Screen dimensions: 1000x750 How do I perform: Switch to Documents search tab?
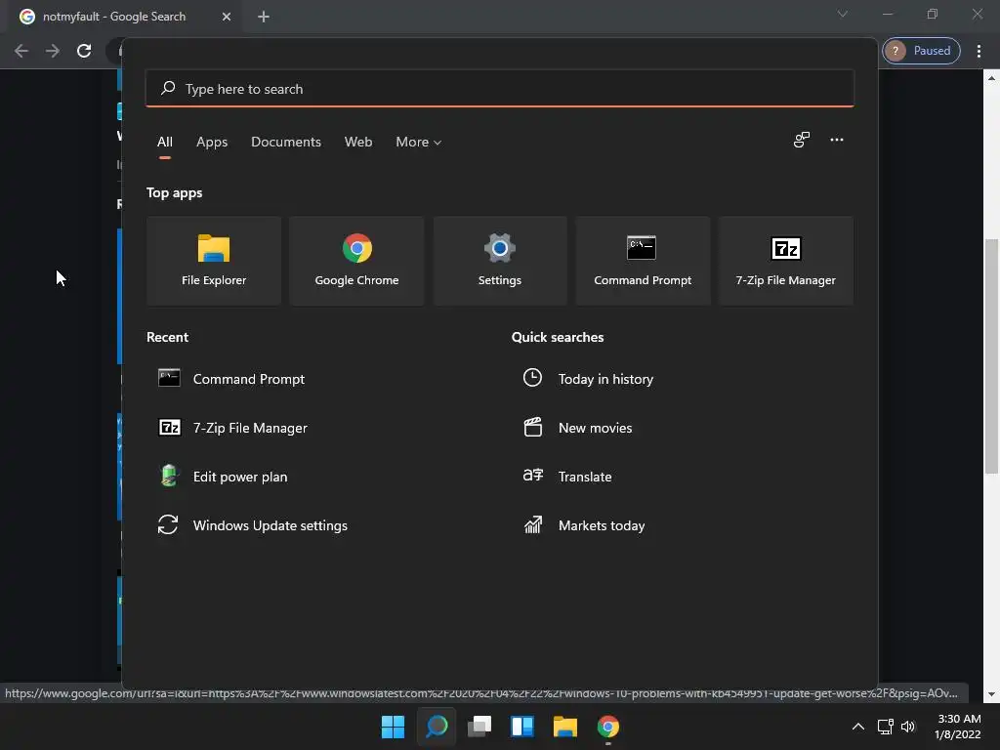(286, 142)
